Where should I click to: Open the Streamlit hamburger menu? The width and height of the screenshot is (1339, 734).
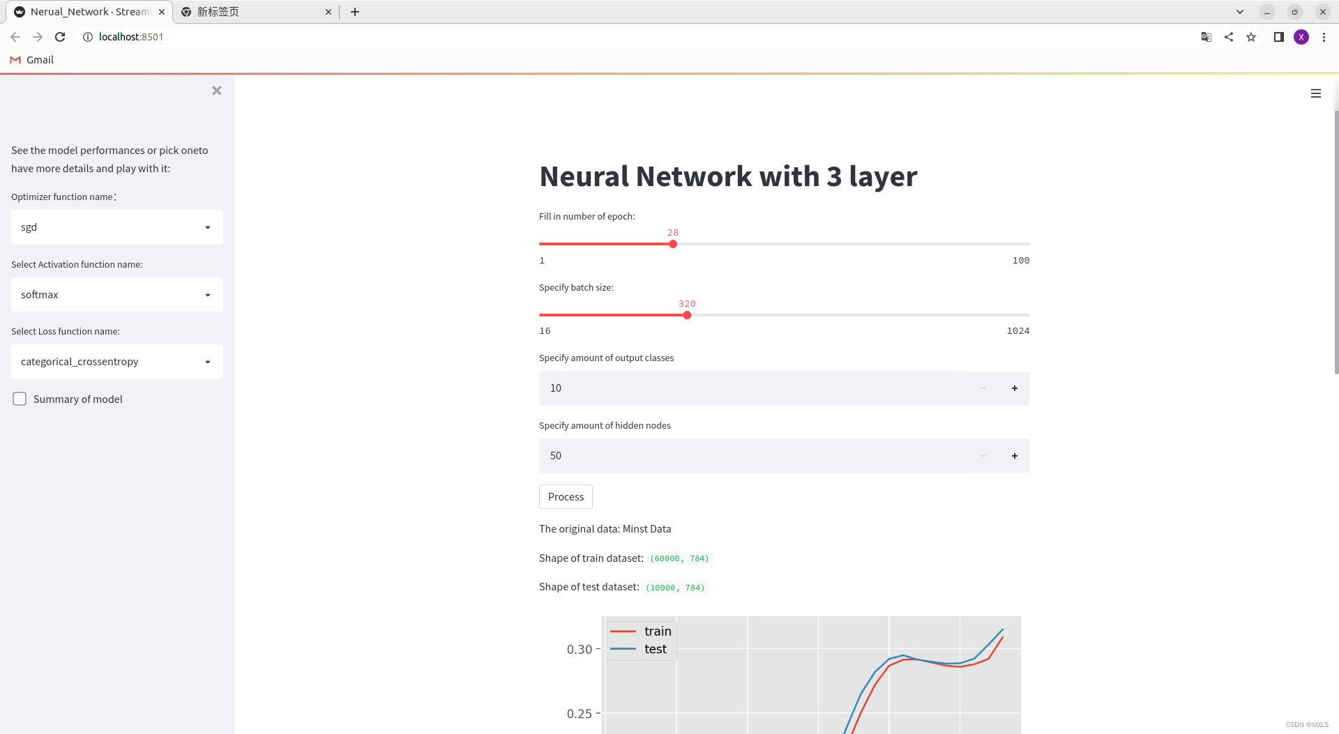tap(1315, 93)
